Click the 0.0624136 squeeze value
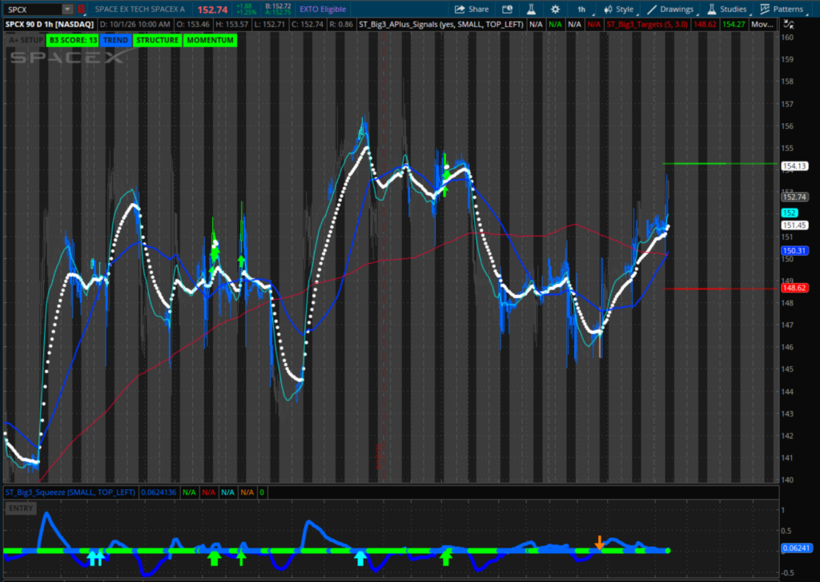The height and width of the screenshot is (582, 820). pyautogui.click(x=159, y=492)
